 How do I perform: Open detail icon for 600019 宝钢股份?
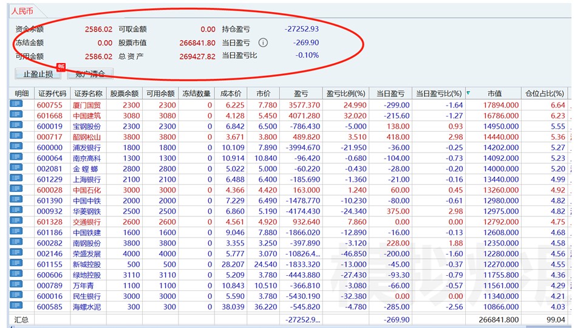click(x=16, y=125)
